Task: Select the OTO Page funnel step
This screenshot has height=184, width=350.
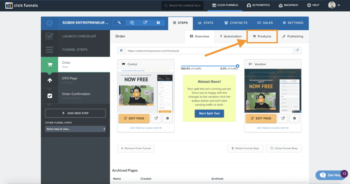Action: (76, 80)
